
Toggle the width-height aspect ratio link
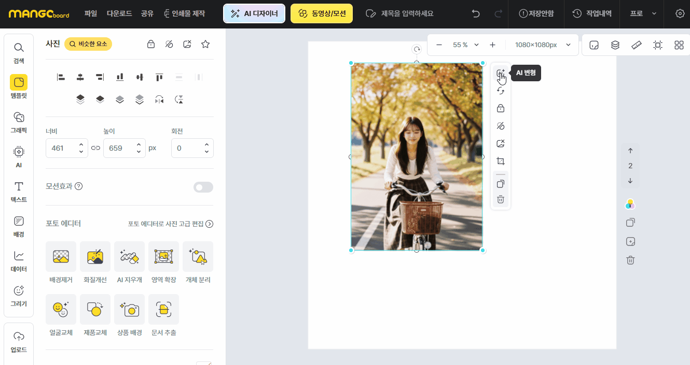(x=95, y=148)
